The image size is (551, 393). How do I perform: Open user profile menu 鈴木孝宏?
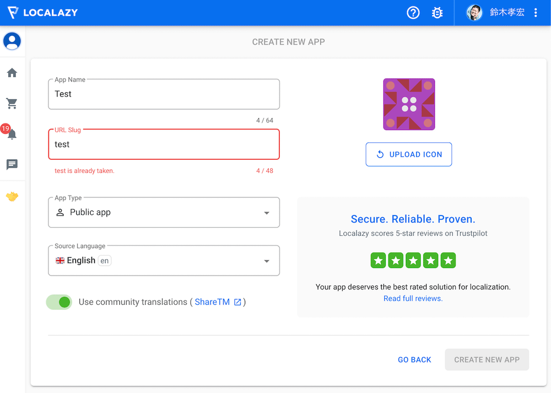click(x=495, y=13)
